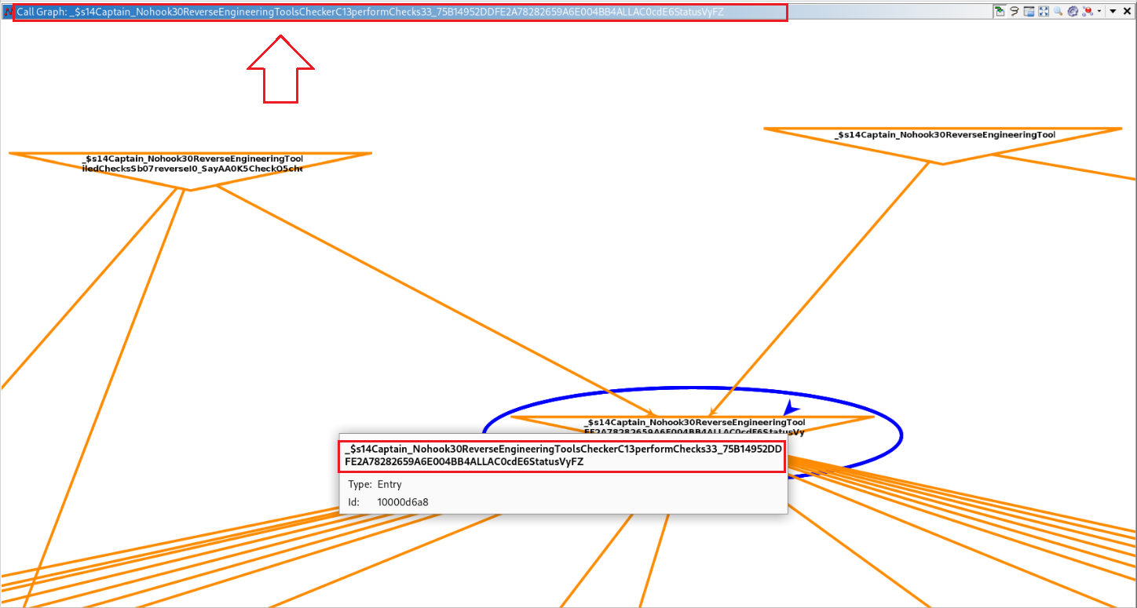Image resolution: width=1137 pixels, height=608 pixels.
Task: Expand the small layout dropdown arrow
Action: coord(1099,11)
